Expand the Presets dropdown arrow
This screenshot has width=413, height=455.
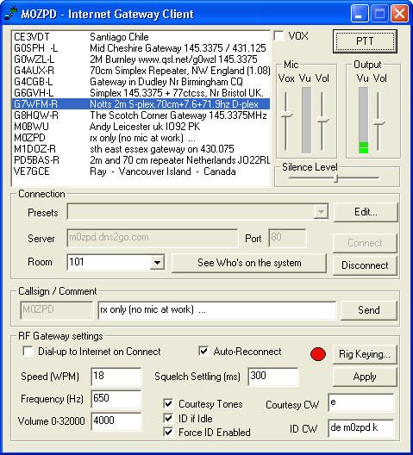coord(321,211)
